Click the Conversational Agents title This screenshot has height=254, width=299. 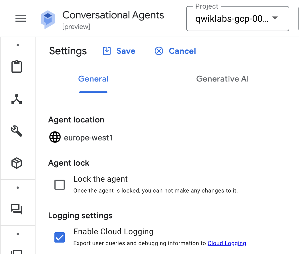click(x=113, y=15)
